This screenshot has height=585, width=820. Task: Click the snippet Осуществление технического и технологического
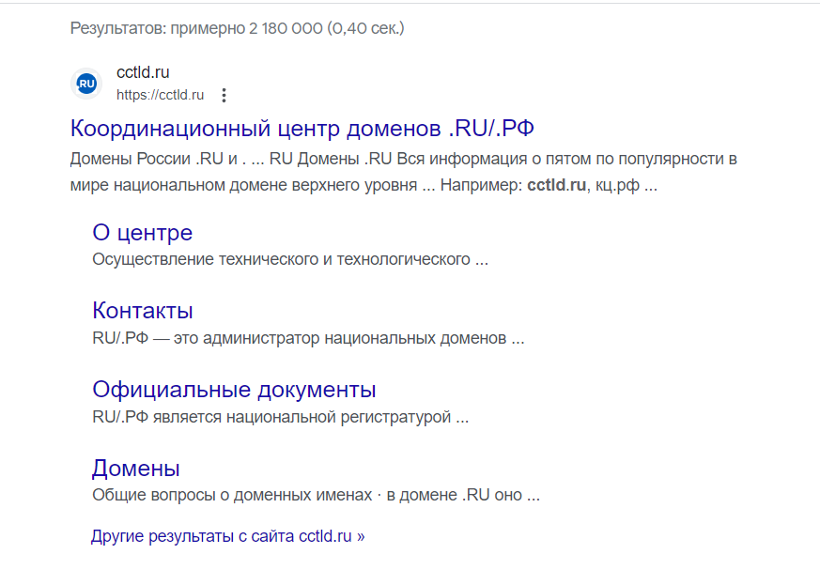coord(290,260)
